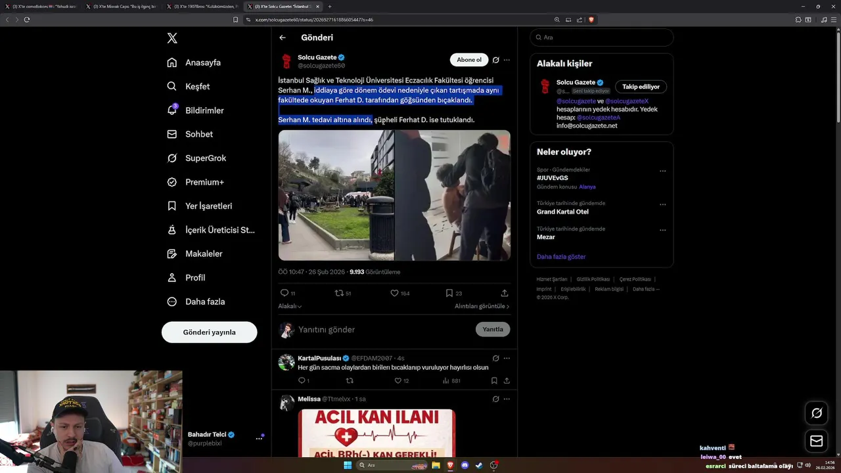
Task: Open more options on Solcu Gazete post
Action: click(507, 60)
